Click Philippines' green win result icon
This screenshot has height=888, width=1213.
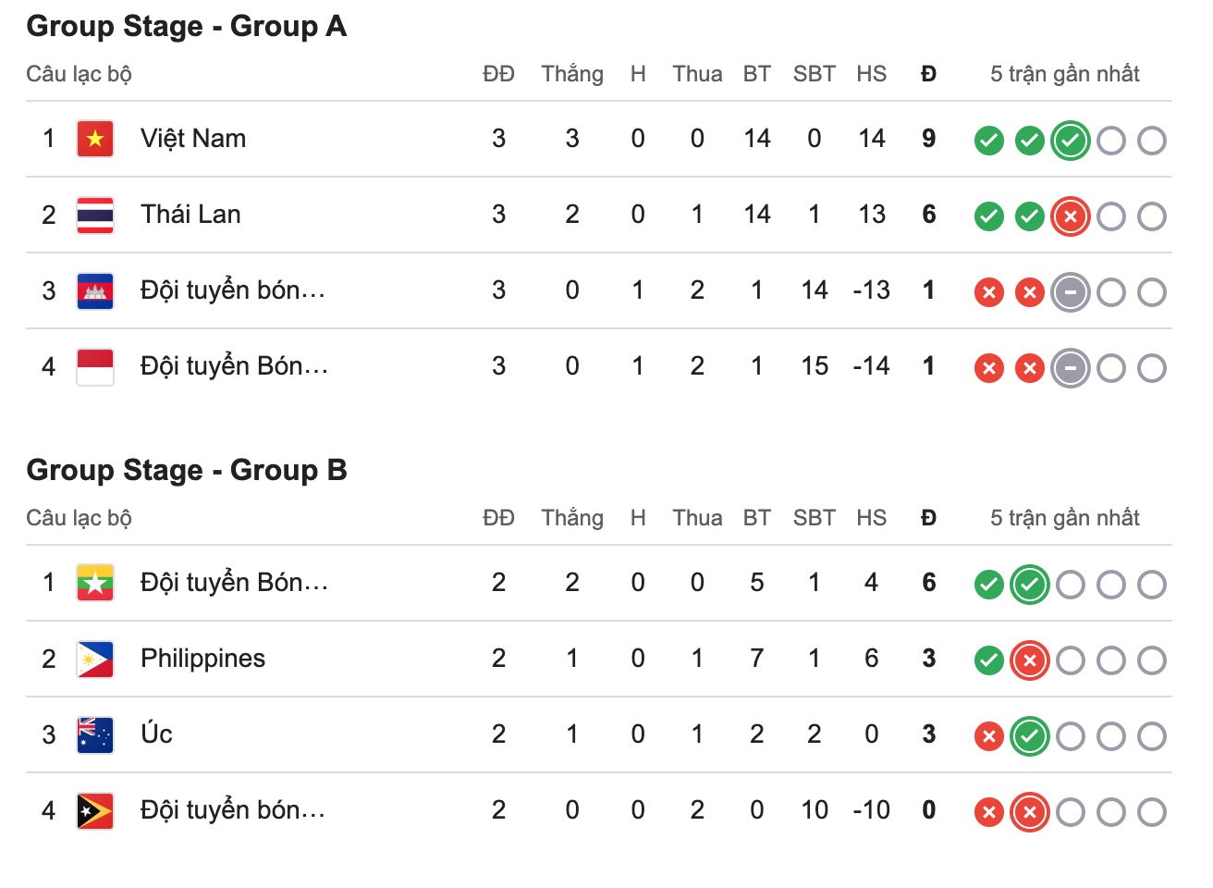pos(988,661)
